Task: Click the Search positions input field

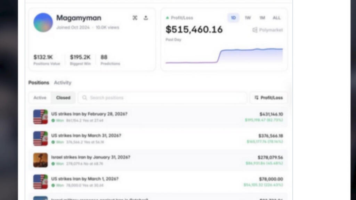Action: click(x=163, y=98)
